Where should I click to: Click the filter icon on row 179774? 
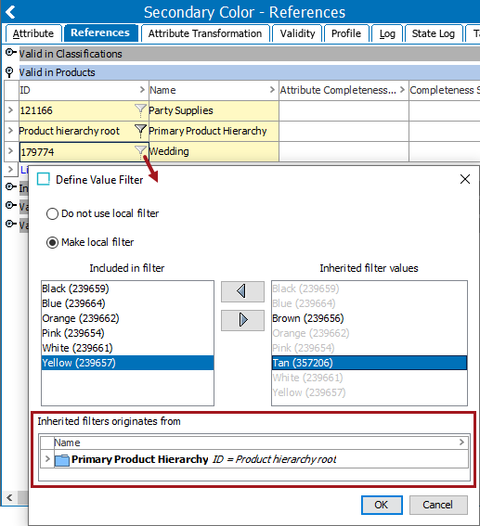140,151
